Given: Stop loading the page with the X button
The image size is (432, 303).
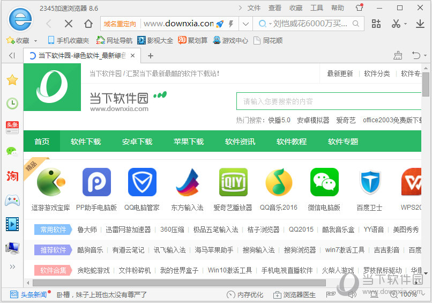Looking at the screenshot, I should pos(68,24).
